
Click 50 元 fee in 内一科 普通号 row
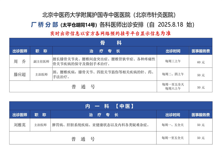(201, 138)
